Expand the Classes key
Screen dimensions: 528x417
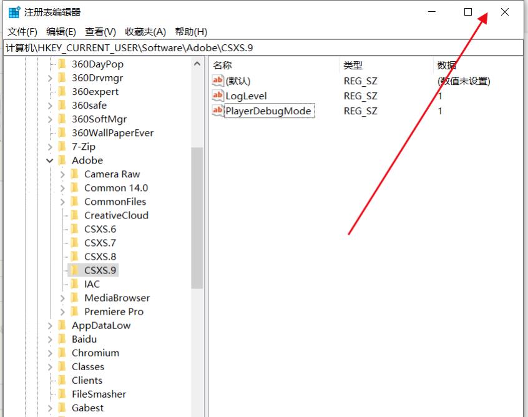pyautogui.click(x=50, y=367)
